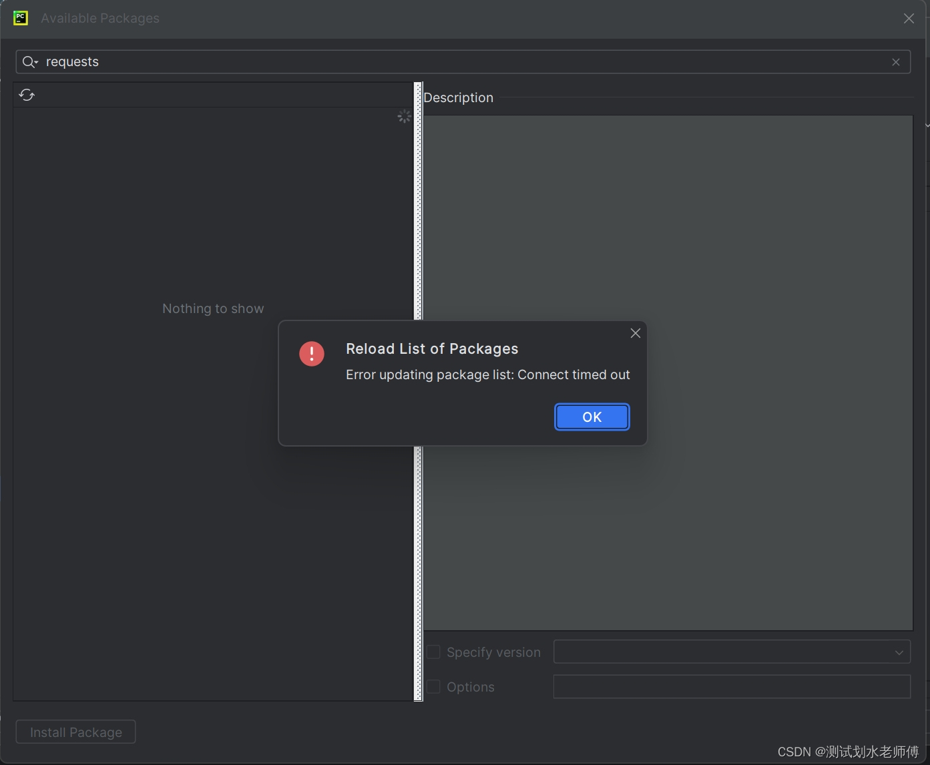Click the requests search field
This screenshot has width=930, height=765.
point(463,62)
